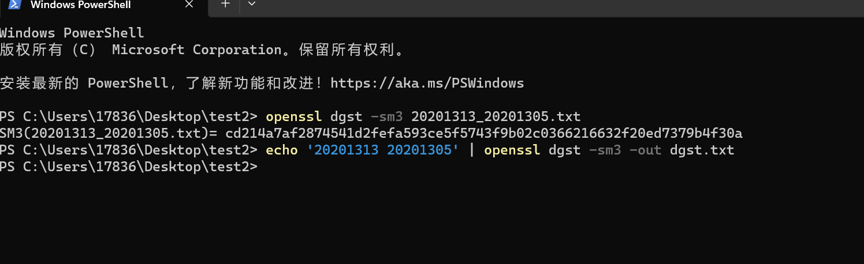Expand the new tab profile dropdown chevron
Viewport: 864px width, 264px height.
[251, 4]
